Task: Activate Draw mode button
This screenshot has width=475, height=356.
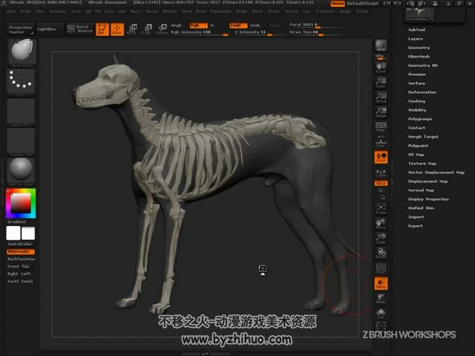Action: (x=117, y=30)
